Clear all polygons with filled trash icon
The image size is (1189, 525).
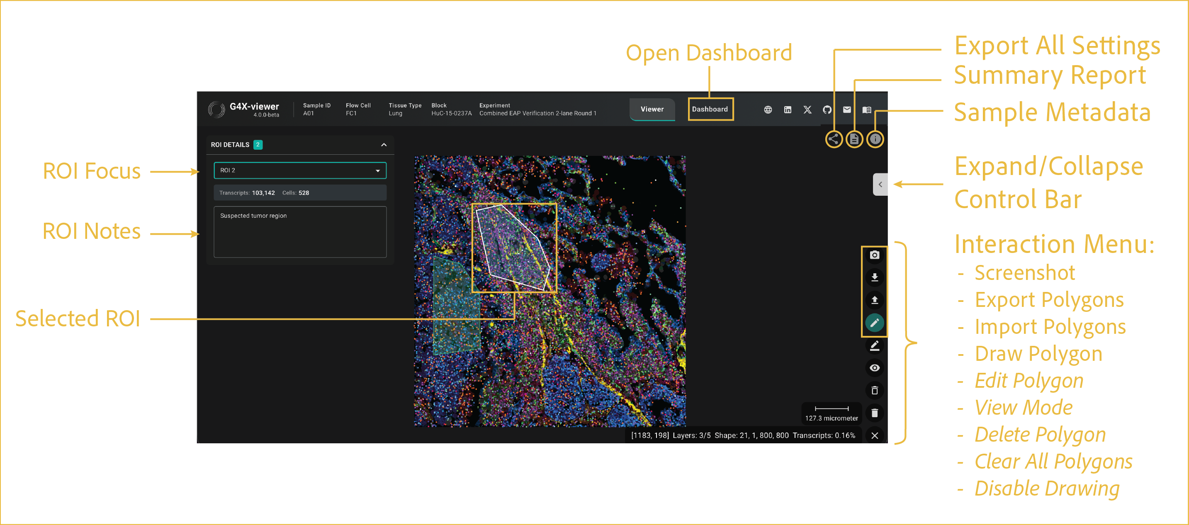[874, 413]
